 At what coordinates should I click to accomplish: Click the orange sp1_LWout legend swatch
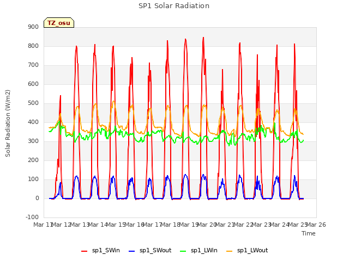[229, 251]
